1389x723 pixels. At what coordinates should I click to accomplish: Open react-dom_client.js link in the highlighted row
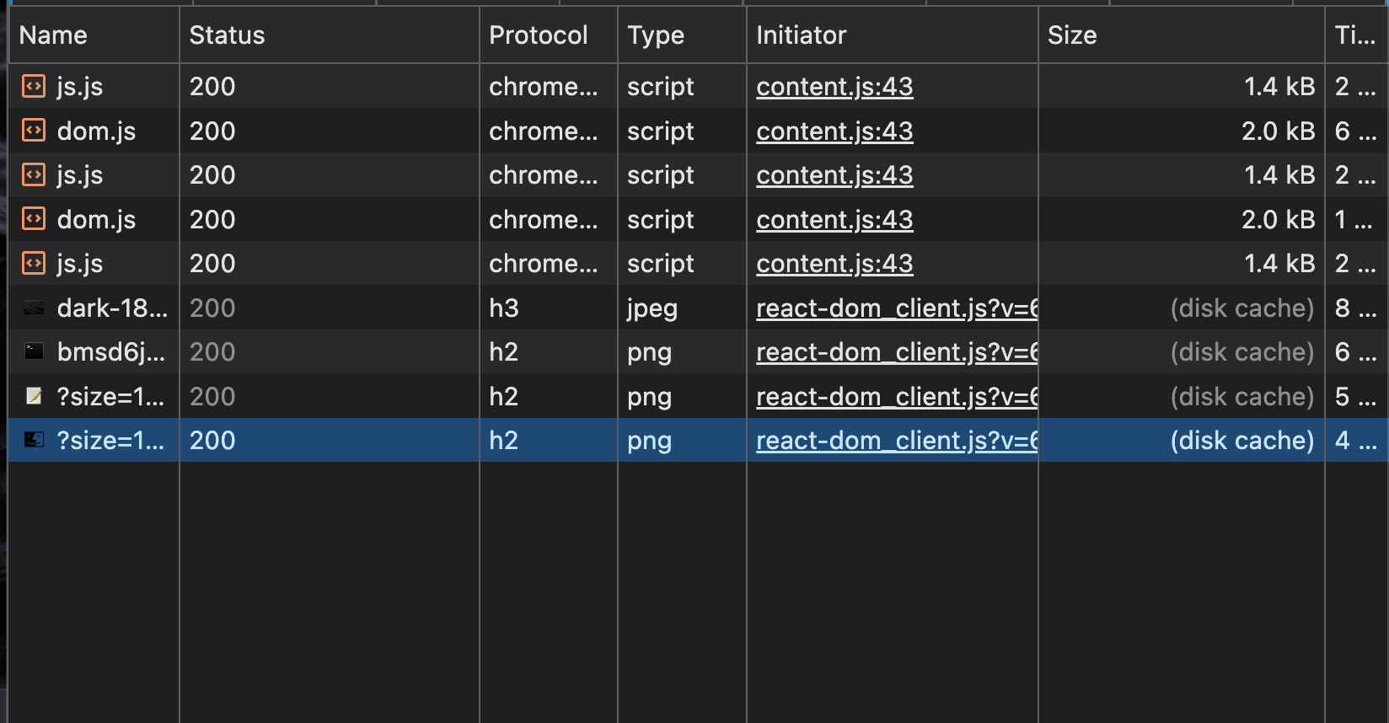pyautogui.click(x=897, y=441)
